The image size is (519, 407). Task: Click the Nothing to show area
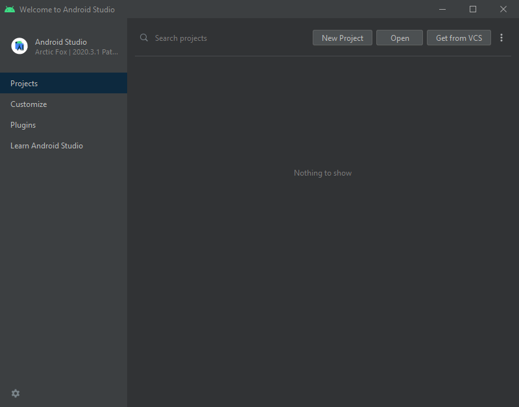[x=322, y=173]
